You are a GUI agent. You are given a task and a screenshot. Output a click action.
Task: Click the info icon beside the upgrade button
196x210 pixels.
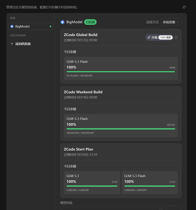pos(176,37)
